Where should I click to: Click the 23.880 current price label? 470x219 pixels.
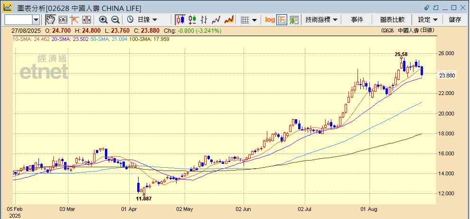click(447, 76)
